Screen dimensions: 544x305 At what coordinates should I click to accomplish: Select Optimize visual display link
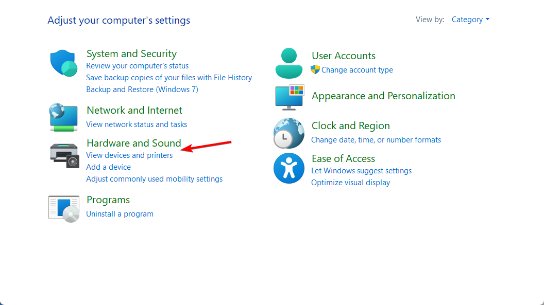point(350,183)
